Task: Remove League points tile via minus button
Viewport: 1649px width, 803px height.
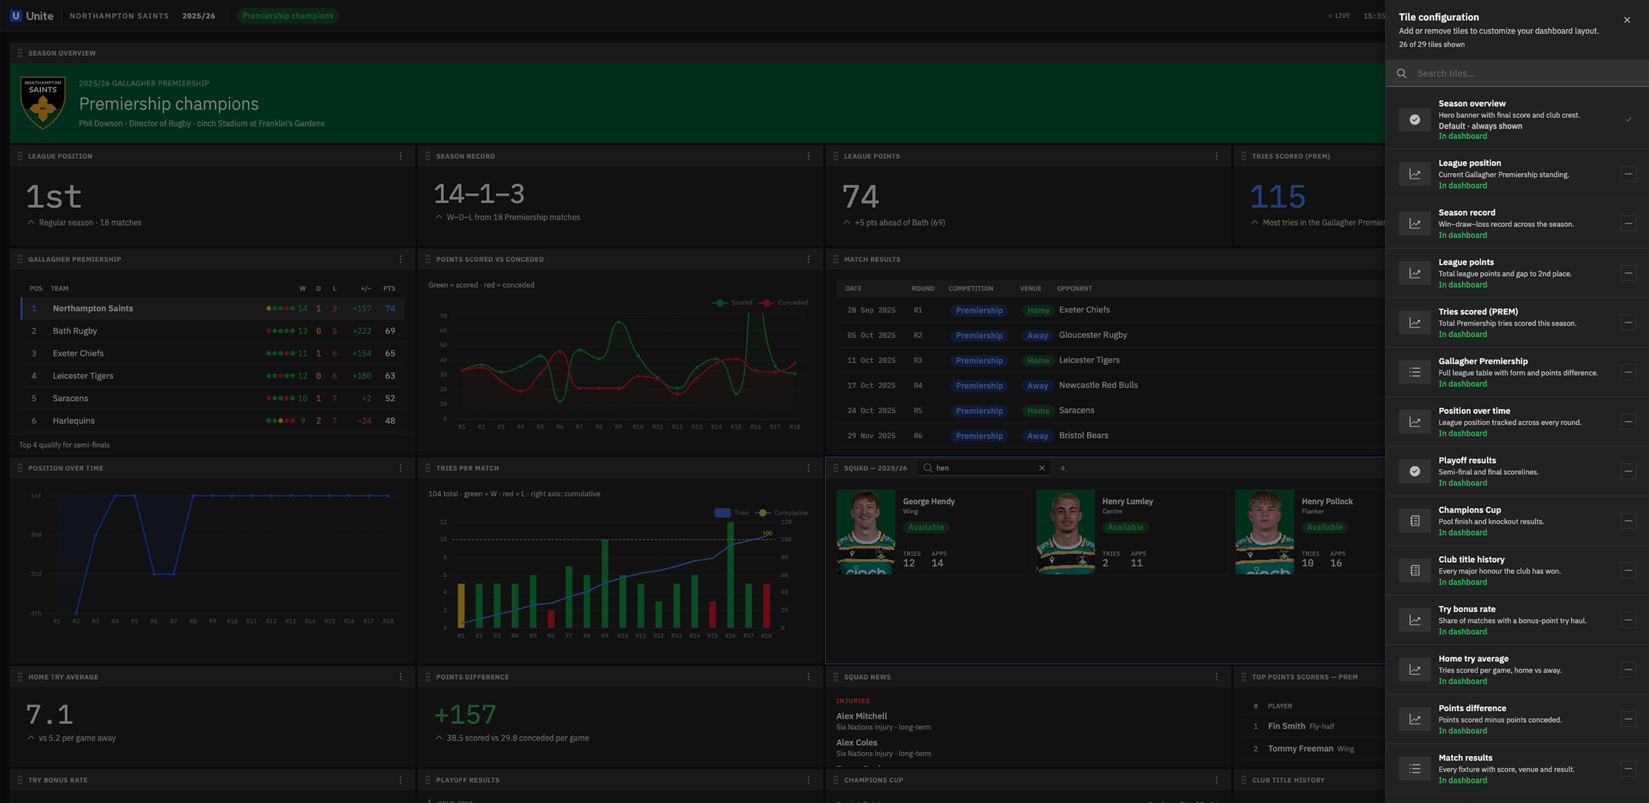Action: (1628, 273)
